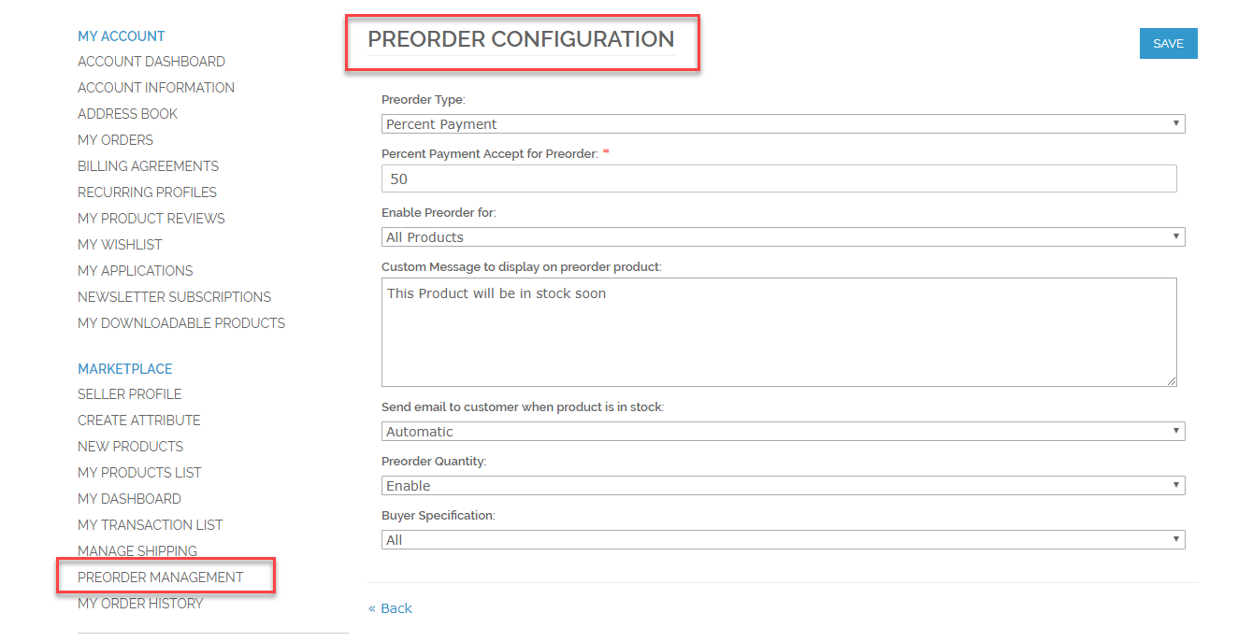Open My Products List
The width and height of the screenshot is (1238, 642).
tap(139, 473)
